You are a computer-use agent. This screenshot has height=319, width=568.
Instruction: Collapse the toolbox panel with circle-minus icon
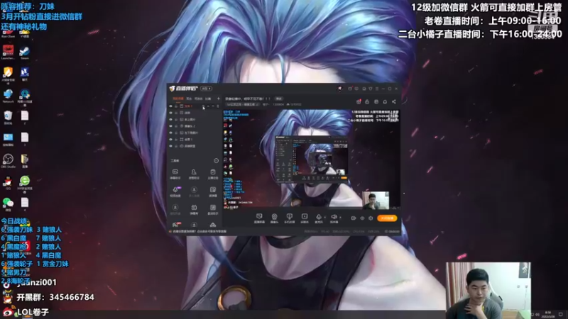click(x=217, y=161)
